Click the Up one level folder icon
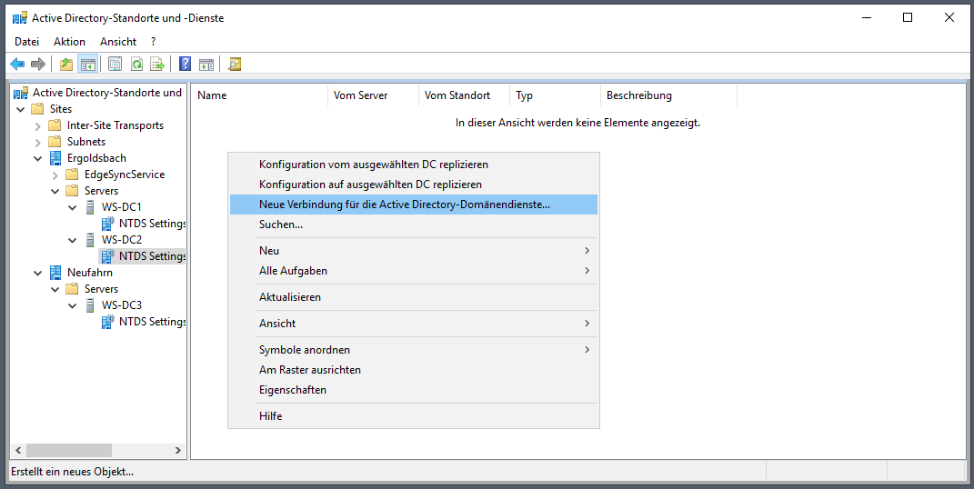 pos(66,64)
